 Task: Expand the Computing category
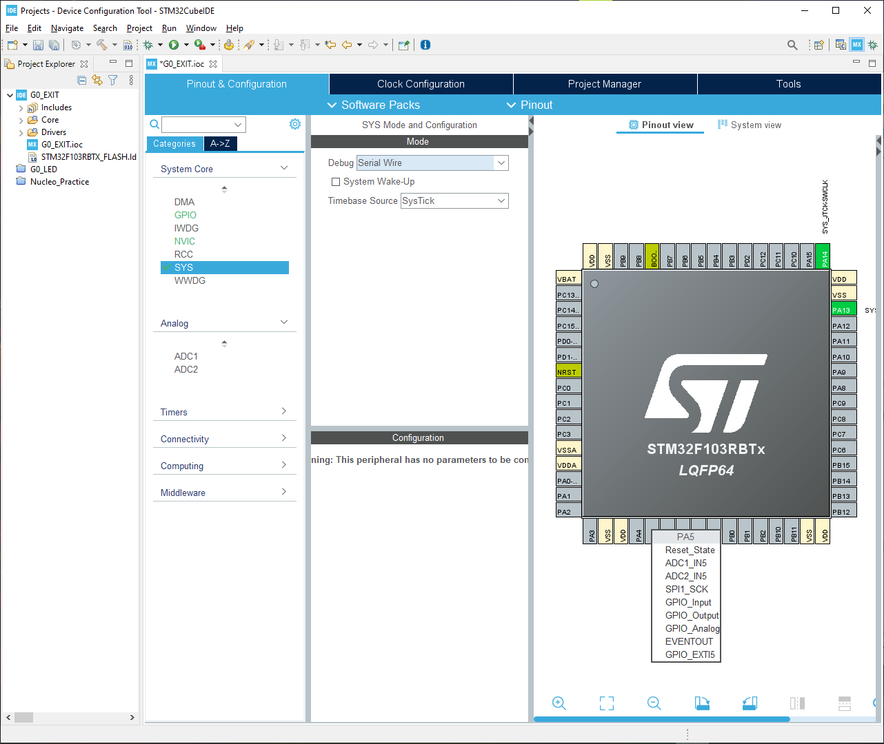pos(284,465)
